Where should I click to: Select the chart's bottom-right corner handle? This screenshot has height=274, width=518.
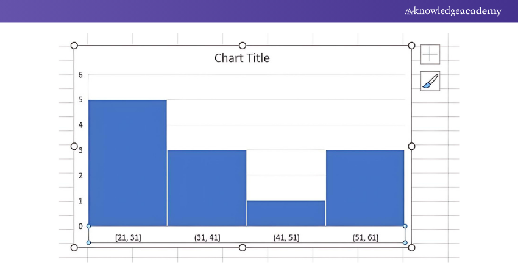pyautogui.click(x=411, y=247)
